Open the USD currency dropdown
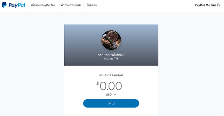 [111, 95]
